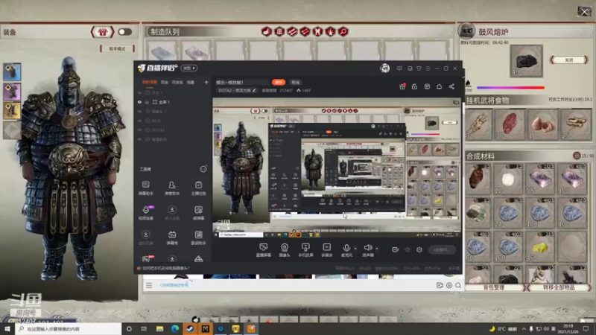Image resolution: width=596 pixels, height=335 pixels.
Task: Open 视频连麦 tool icon
Action: coord(145,213)
